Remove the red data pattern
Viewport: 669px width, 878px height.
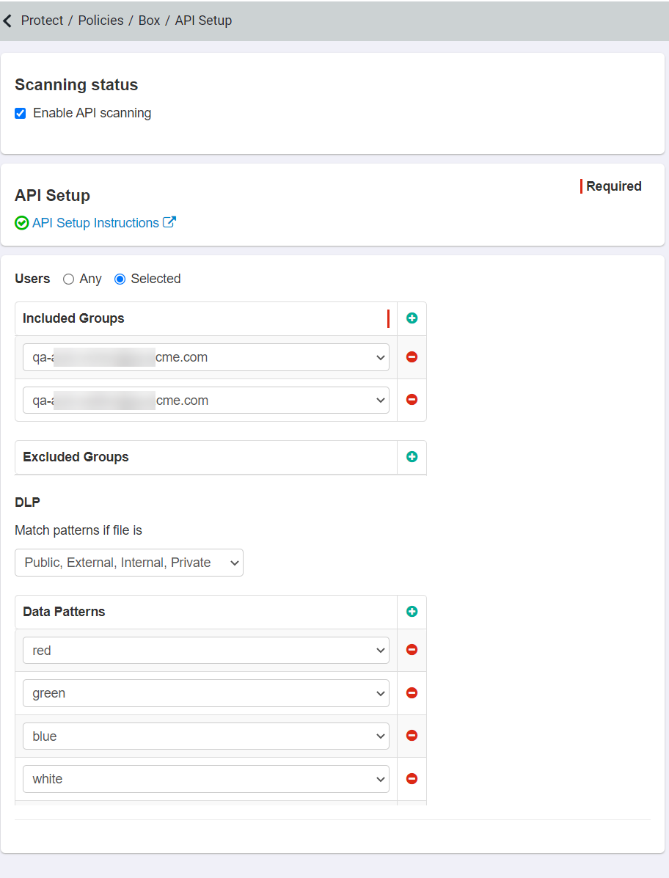coord(412,649)
